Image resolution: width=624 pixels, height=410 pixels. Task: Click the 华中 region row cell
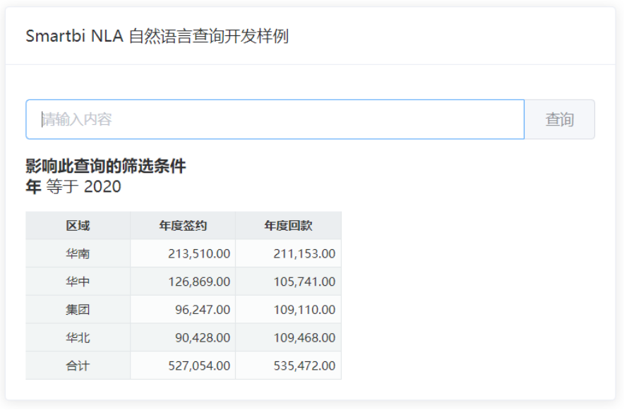coord(78,282)
